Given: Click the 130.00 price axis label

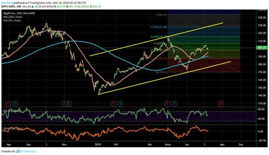Looking at the screenshot, I should 262,103.
